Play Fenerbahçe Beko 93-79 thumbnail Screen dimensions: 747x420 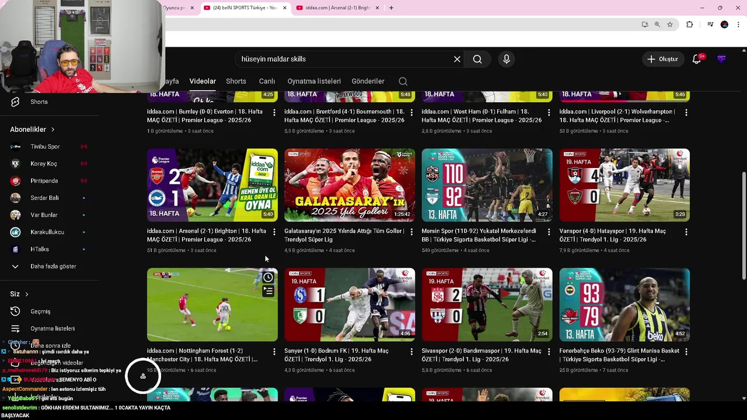[x=624, y=304]
